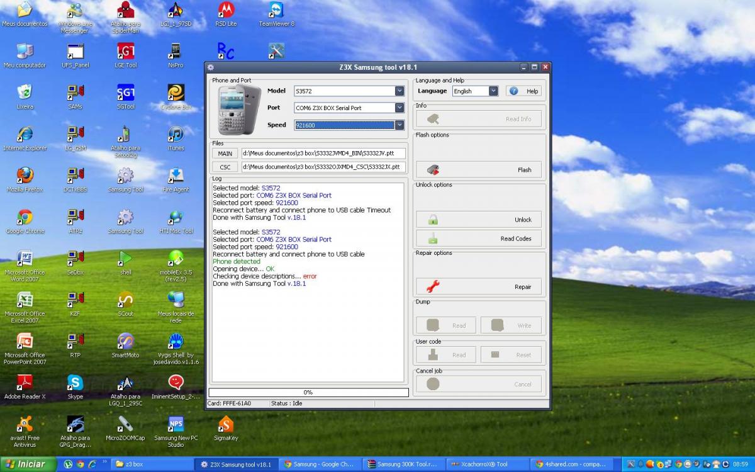This screenshot has width=755, height=472.
Task: Select the SCout desktop icon
Action: pos(125,304)
